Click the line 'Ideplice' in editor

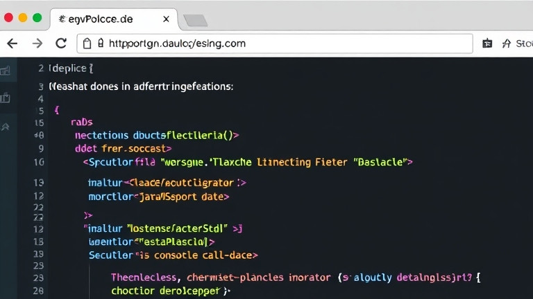coord(71,69)
